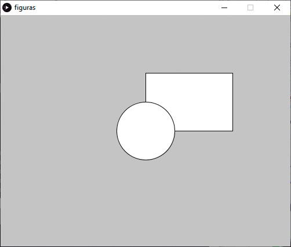Image resolution: width=291 pixels, height=247 pixels.
Task: Minimize the figuras sketch window
Action: (x=224, y=8)
